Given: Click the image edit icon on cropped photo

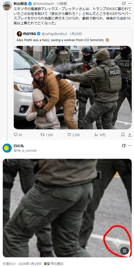Looking at the screenshot, I should coord(125,251).
